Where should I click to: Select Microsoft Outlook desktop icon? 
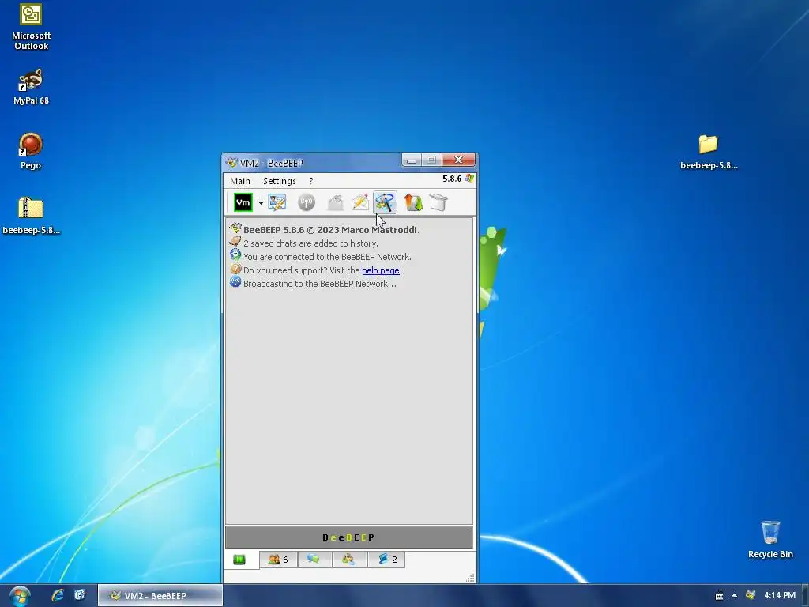31,28
